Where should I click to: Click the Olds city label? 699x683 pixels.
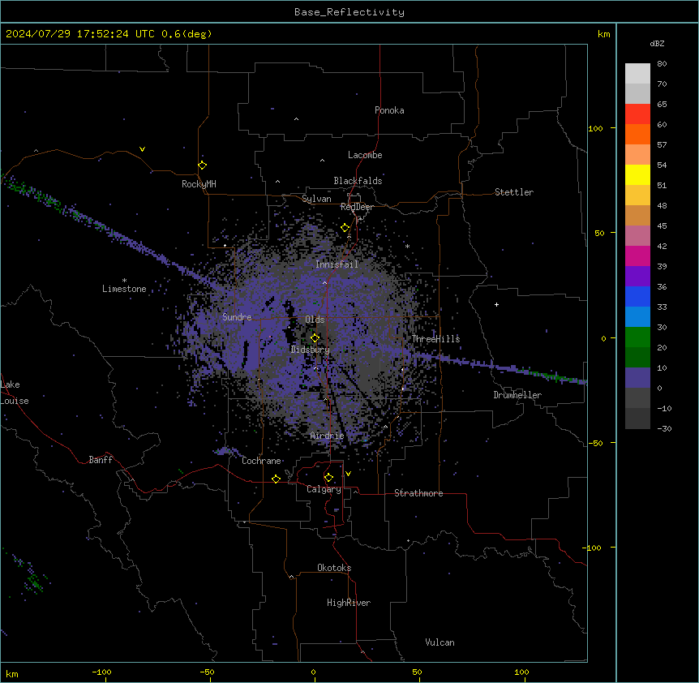pos(315,320)
